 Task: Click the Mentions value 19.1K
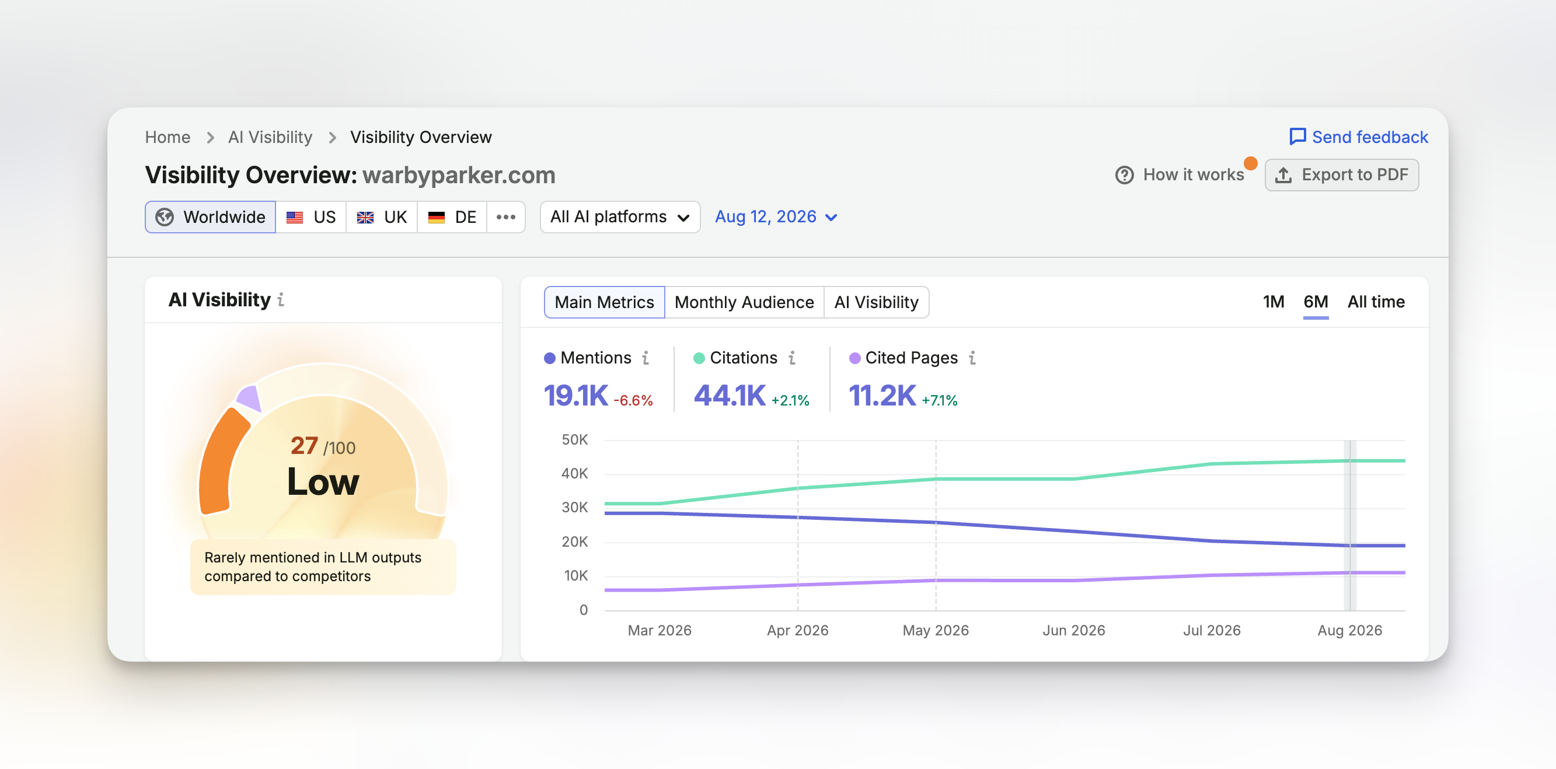coord(575,396)
